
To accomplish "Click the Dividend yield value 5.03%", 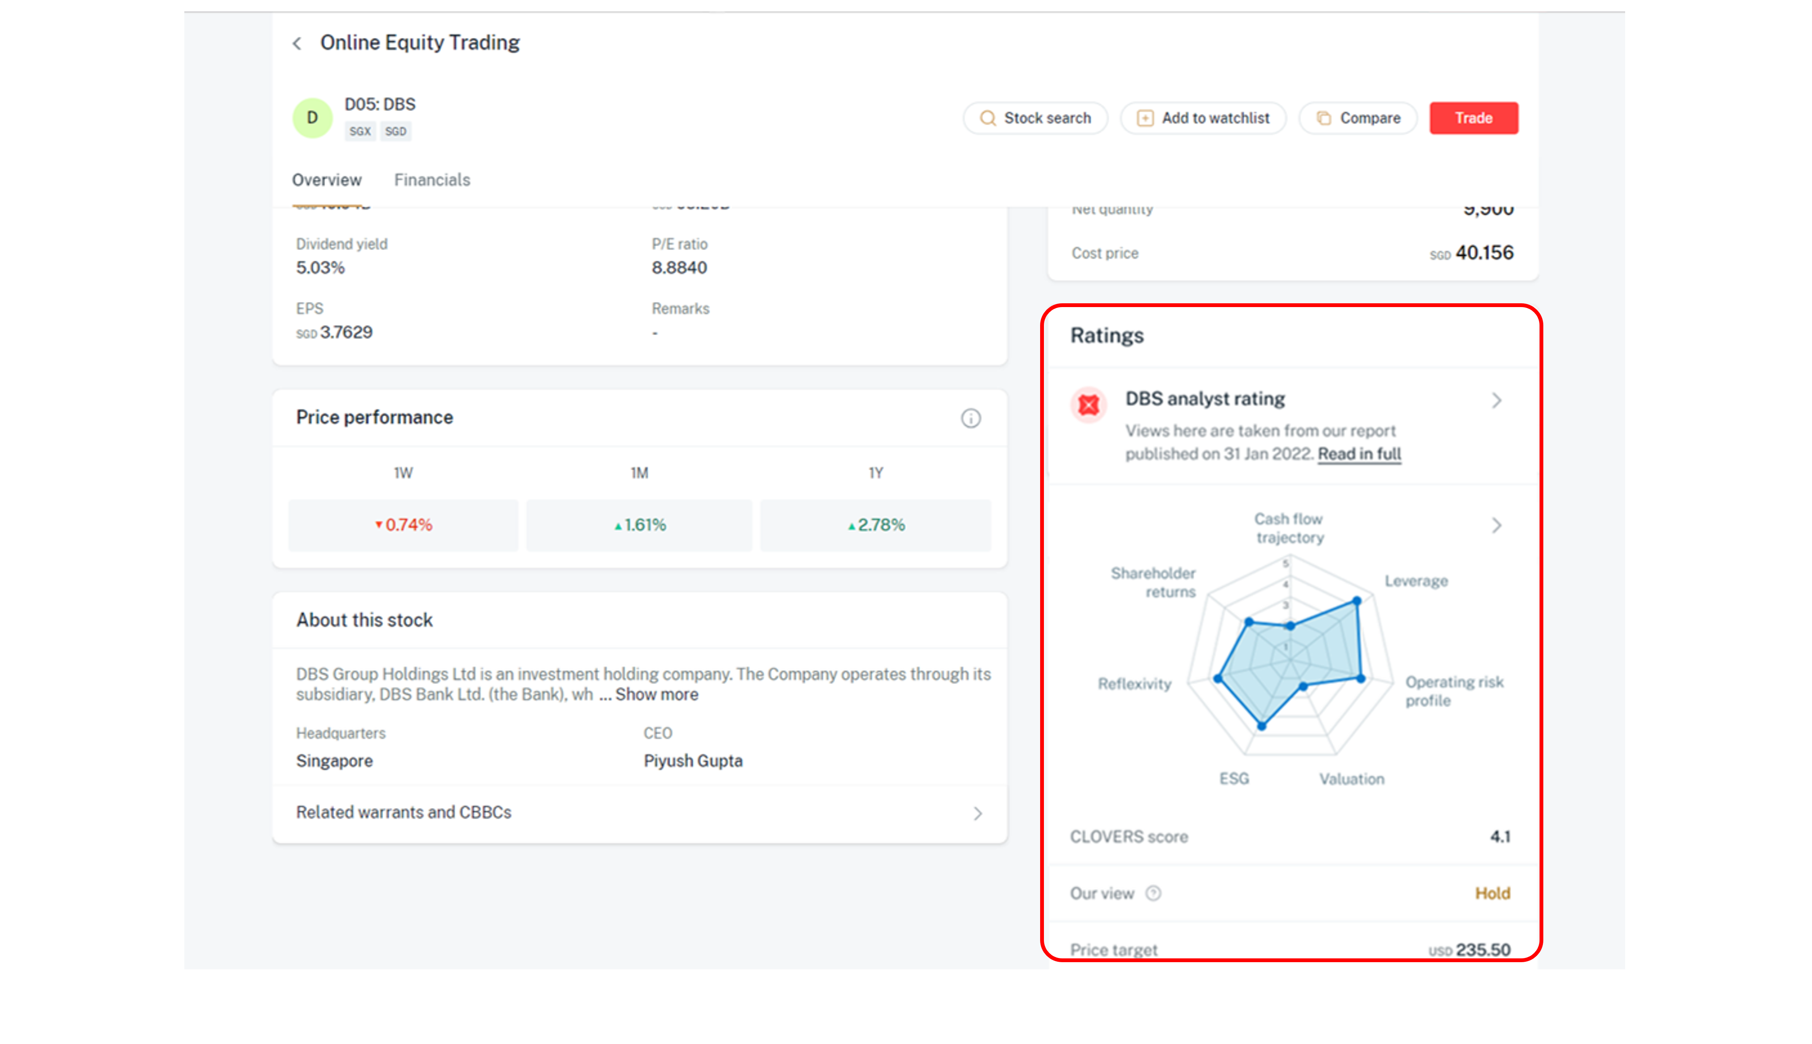I will click(x=321, y=268).
